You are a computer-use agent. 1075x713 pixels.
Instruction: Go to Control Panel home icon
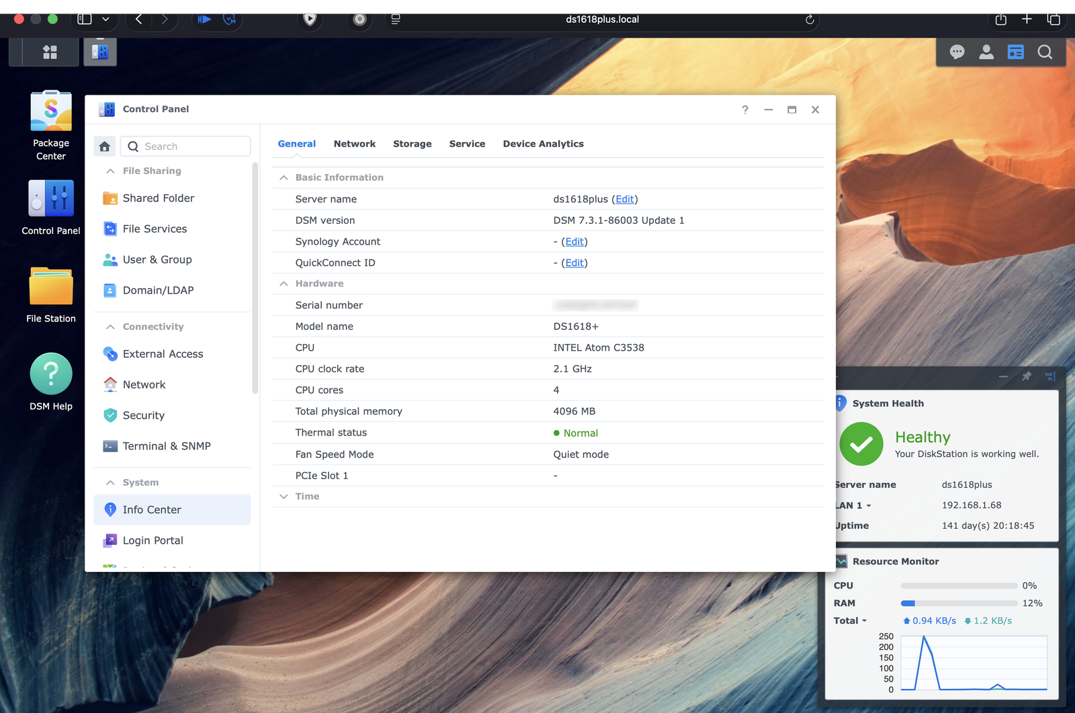pyautogui.click(x=105, y=146)
